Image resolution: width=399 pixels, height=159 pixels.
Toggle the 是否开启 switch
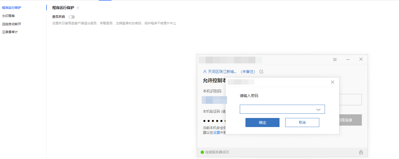coord(72,17)
